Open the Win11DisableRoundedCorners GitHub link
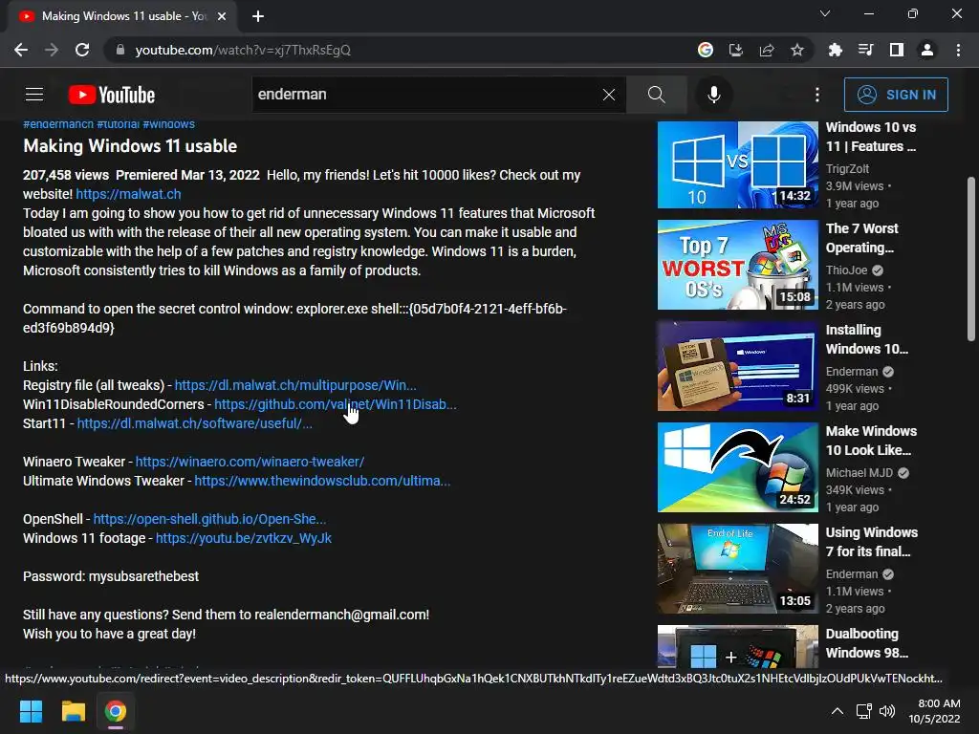This screenshot has height=734, width=979. pyautogui.click(x=336, y=404)
